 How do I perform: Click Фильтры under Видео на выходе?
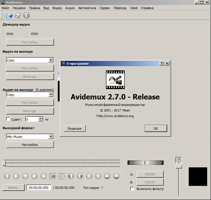tap(30, 77)
